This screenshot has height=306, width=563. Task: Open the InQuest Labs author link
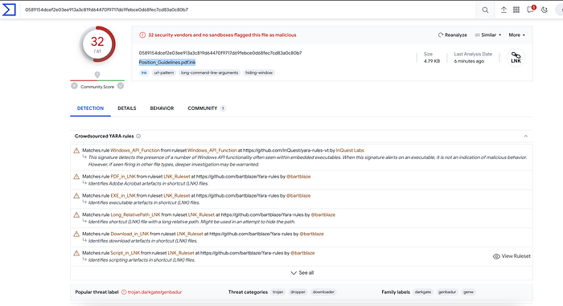click(350, 150)
